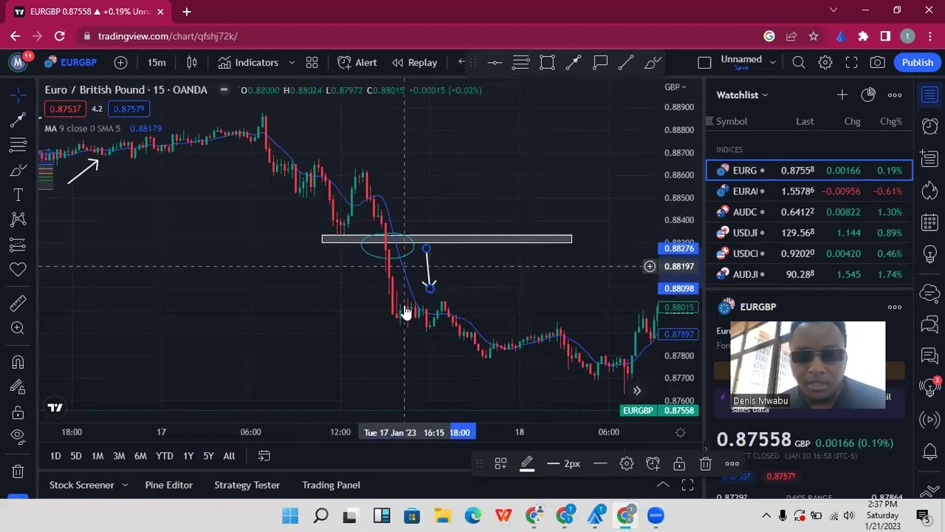945x532 pixels.
Task: Open select layout square icon
Action: (704, 63)
